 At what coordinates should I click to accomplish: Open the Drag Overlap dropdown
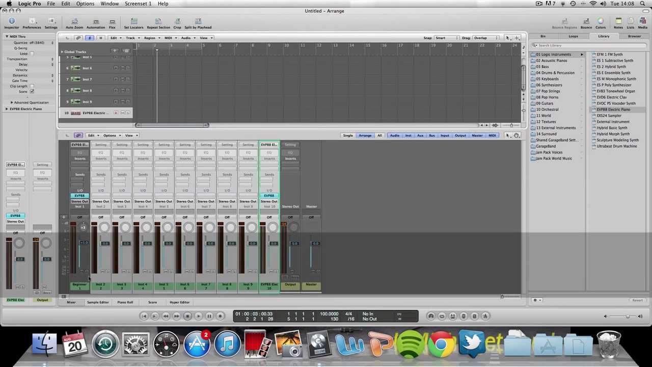[x=486, y=38]
